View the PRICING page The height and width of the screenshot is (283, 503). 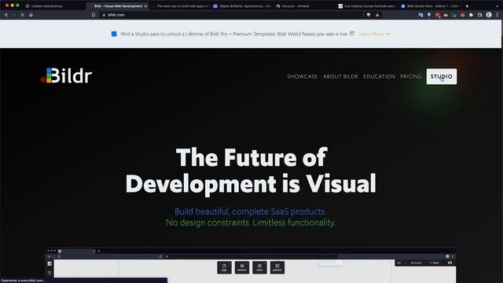(x=411, y=77)
